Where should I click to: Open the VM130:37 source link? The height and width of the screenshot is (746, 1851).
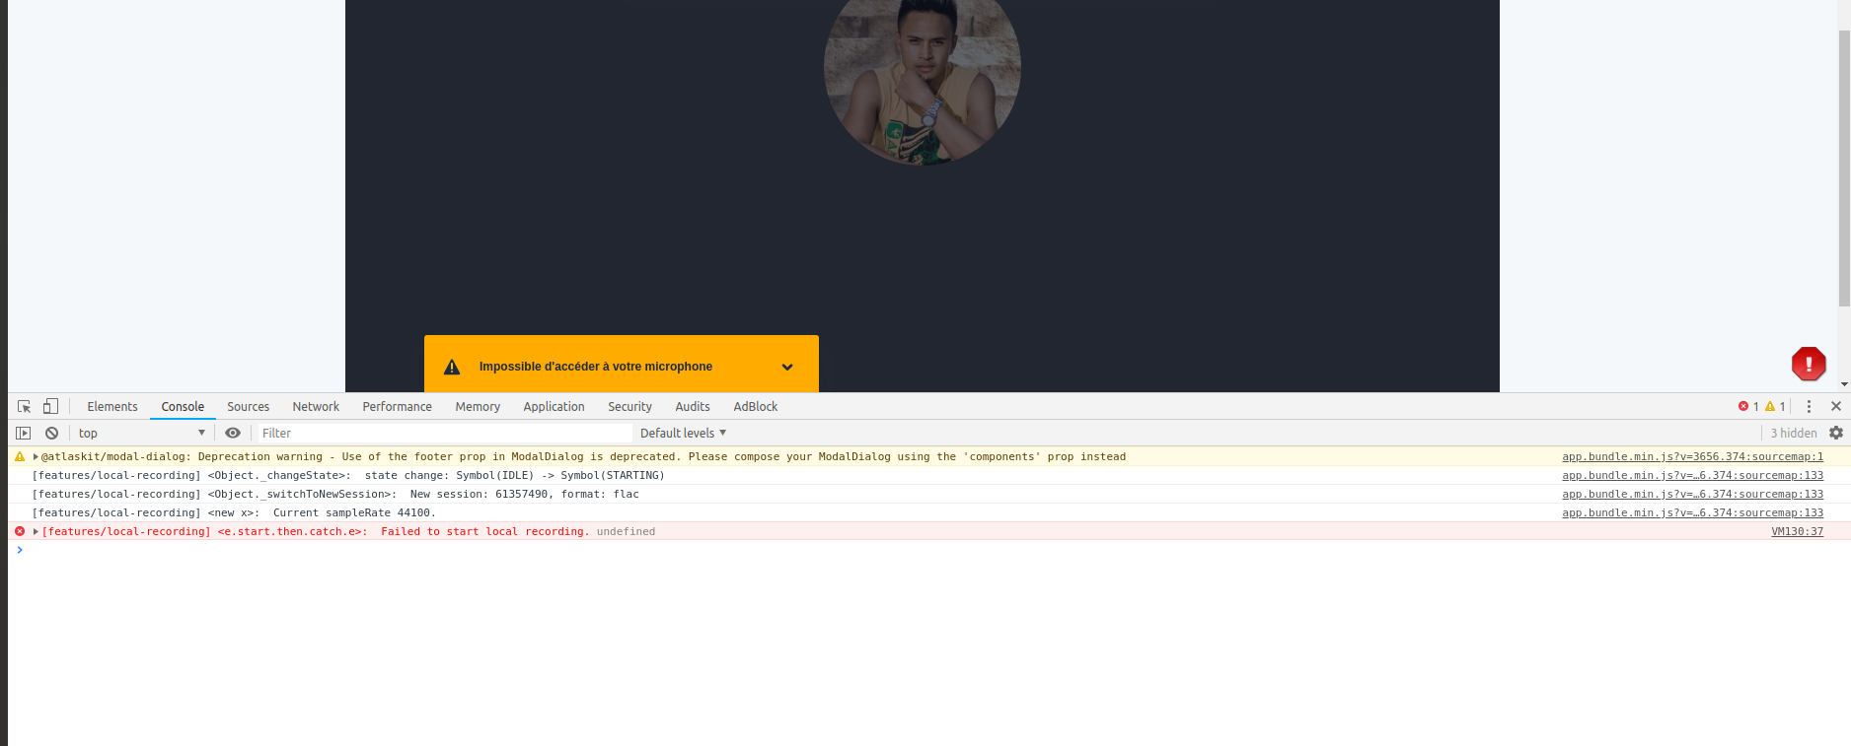[x=1797, y=532]
